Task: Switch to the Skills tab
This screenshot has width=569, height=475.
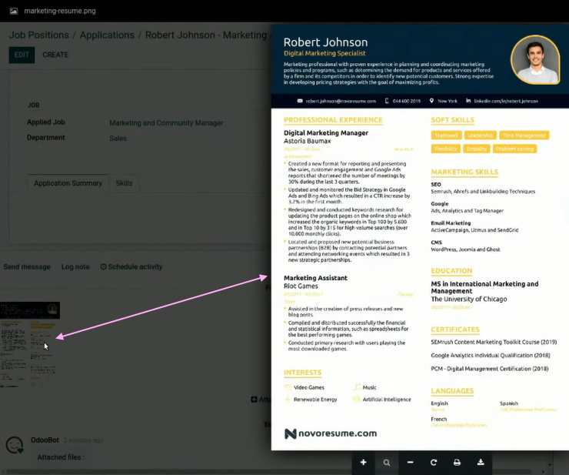Action: pyautogui.click(x=124, y=183)
